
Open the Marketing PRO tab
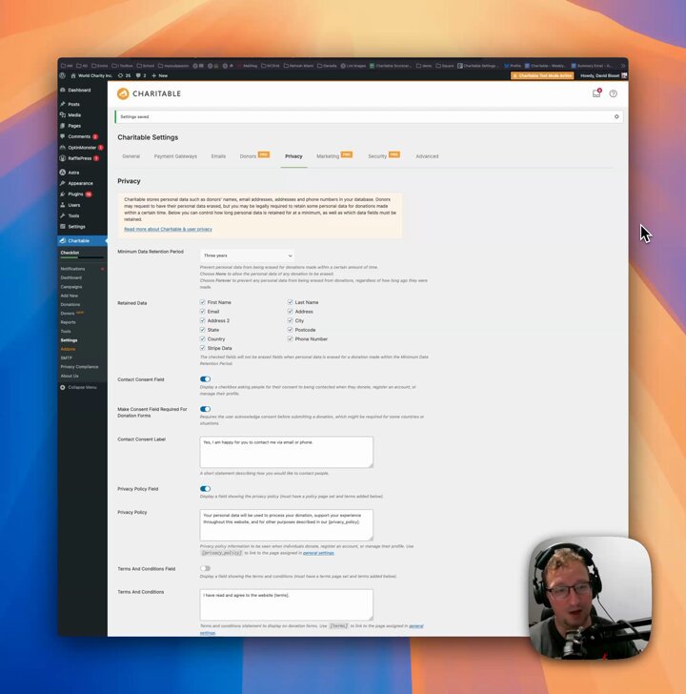[x=334, y=155]
